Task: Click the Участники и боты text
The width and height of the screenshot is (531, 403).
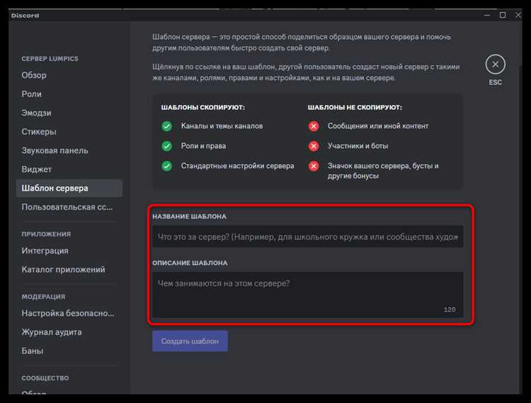Action: pos(358,146)
